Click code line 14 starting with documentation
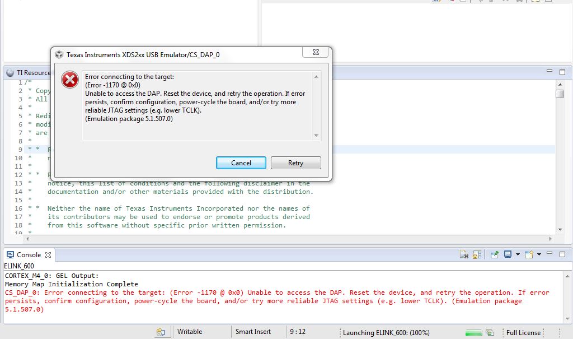 (x=180, y=192)
